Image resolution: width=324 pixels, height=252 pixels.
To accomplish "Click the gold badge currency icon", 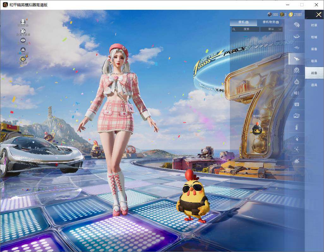I will (x=282, y=14).
